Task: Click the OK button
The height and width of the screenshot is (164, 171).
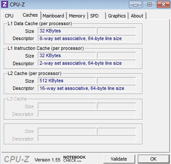Action: 154,159
